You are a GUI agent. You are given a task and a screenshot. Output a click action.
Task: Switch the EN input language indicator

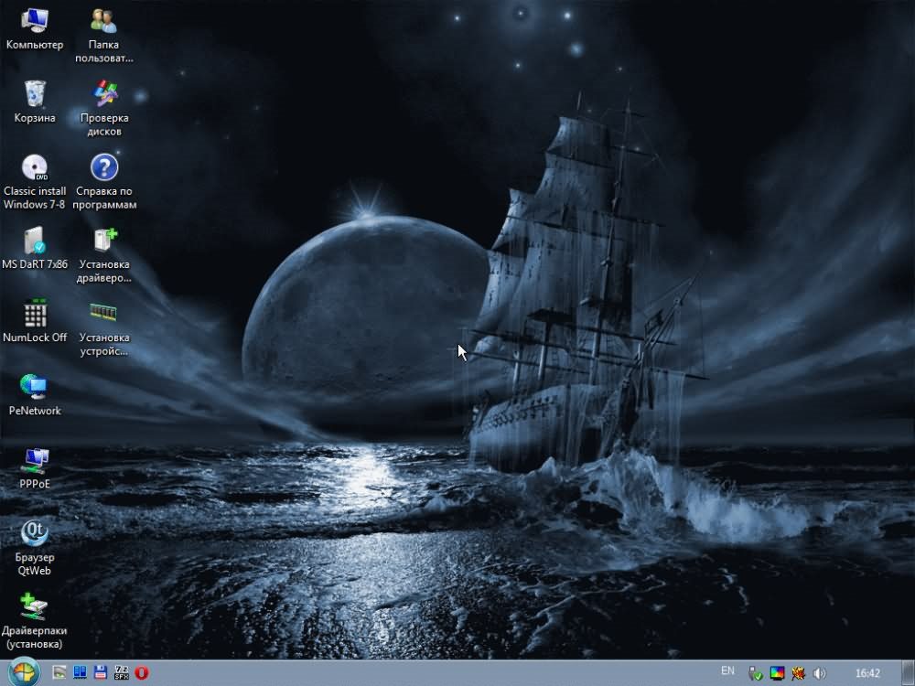point(727,671)
